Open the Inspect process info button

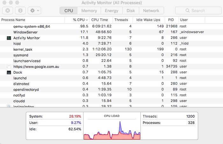[20, 11]
